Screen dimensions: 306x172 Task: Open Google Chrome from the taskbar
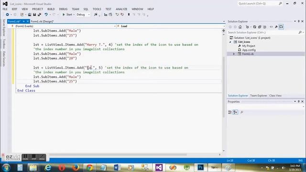(x=89, y=168)
